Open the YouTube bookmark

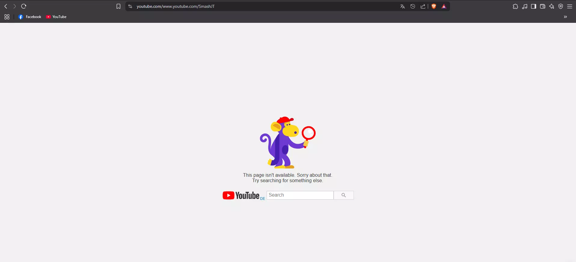[x=56, y=17]
